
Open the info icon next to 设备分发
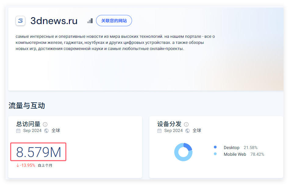186,124
